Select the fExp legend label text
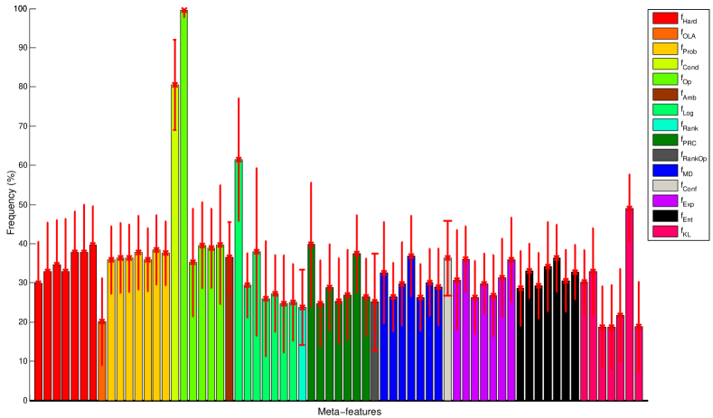 tap(688, 202)
